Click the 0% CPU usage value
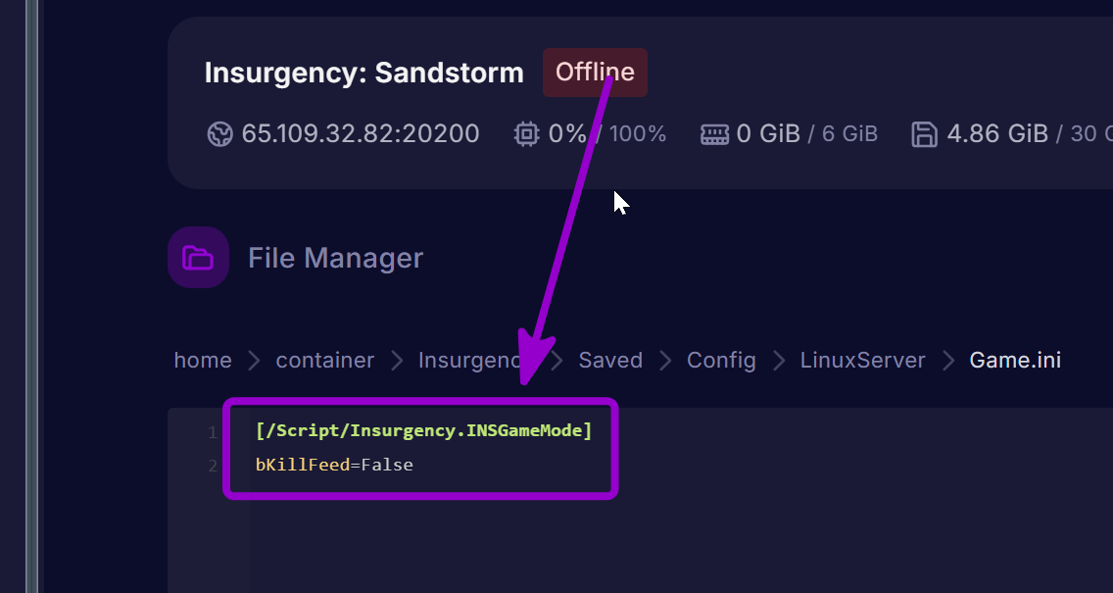The image size is (1113, 593). 568,133
